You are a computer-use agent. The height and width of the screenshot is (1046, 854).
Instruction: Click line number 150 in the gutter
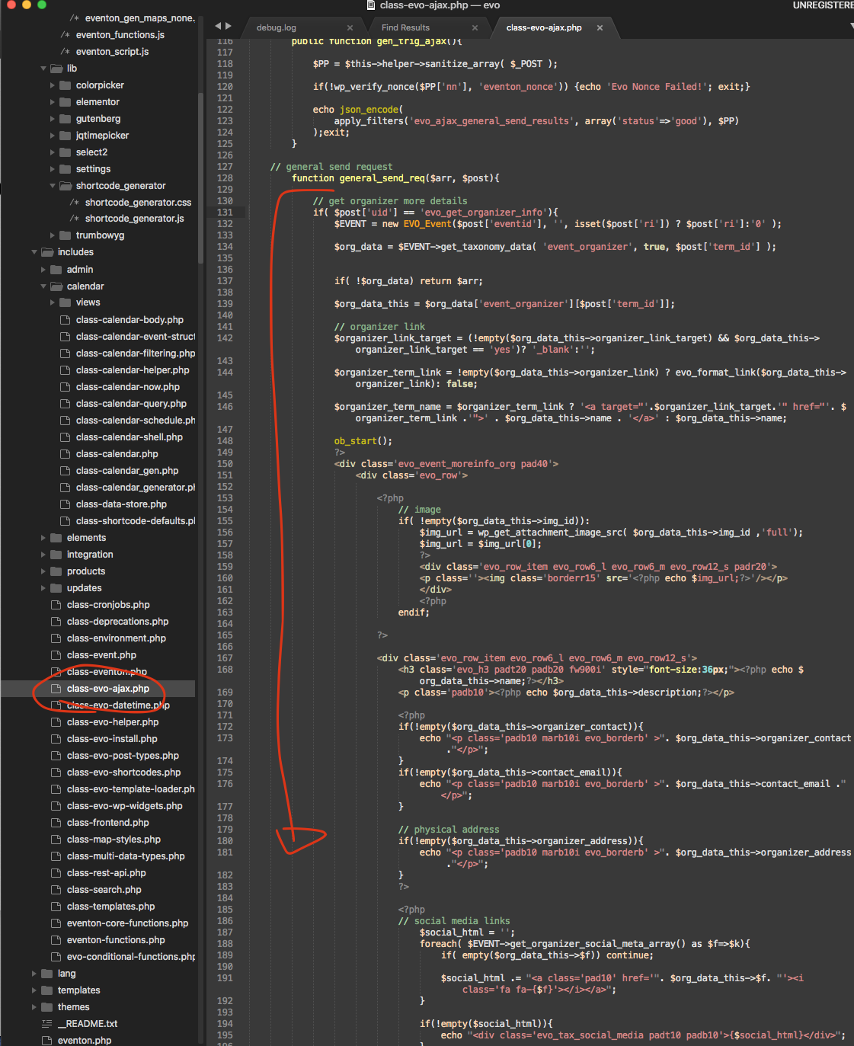(225, 464)
